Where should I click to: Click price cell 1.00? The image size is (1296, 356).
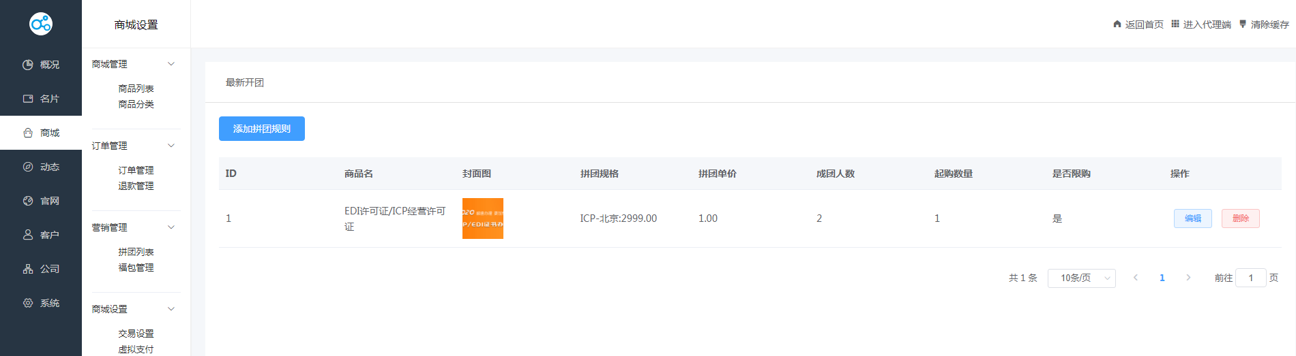pyautogui.click(x=708, y=219)
